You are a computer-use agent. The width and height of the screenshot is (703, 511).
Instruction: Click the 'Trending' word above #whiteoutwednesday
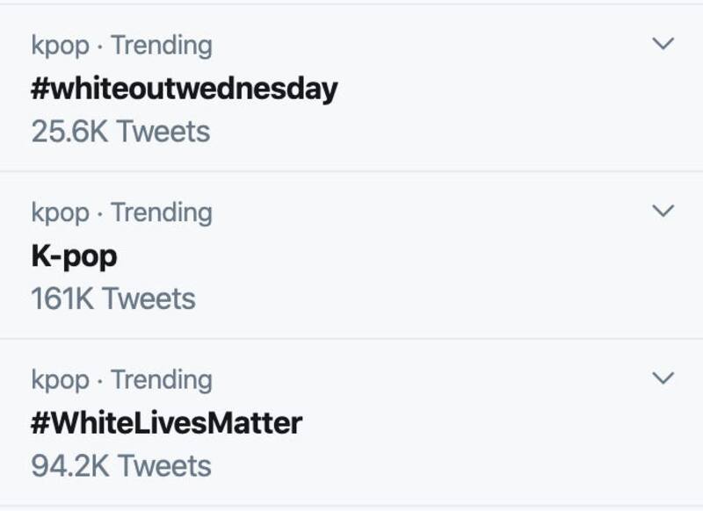click(161, 45)
